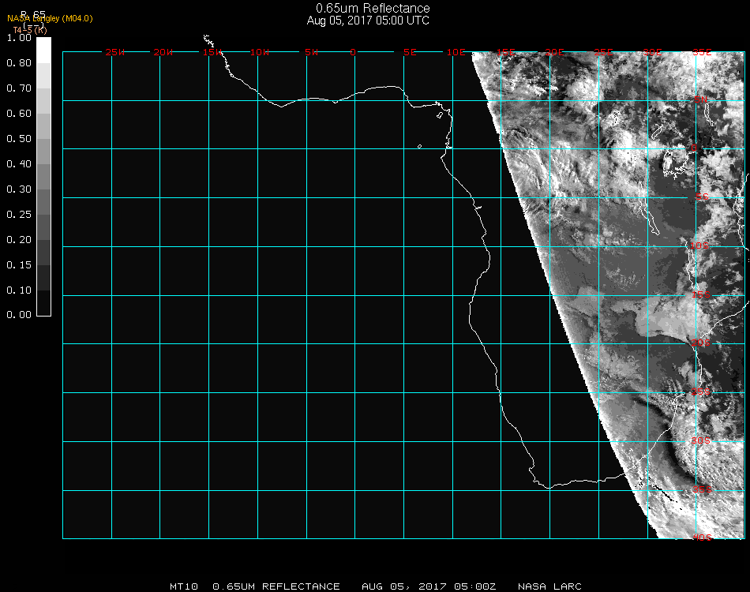Click the 0.25 value on the reflectance scale
The width and height of the screenshot is (750, 592).
pos(19,215)
